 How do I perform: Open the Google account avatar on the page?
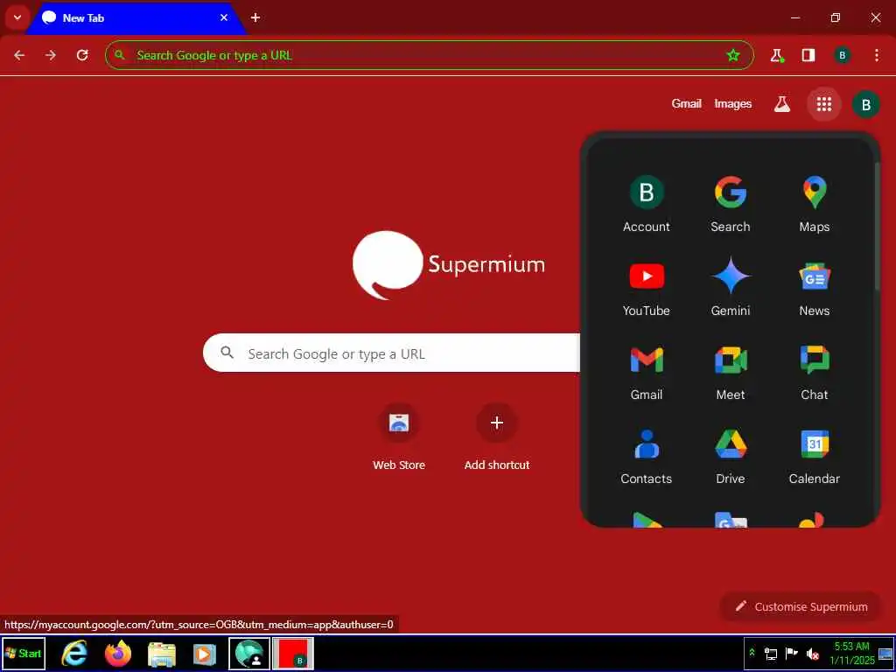click(x=865, y=104)
